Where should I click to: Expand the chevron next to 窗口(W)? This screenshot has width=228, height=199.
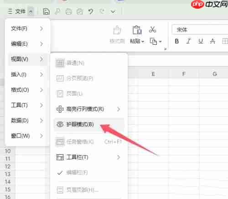click(x=41, y=136)
